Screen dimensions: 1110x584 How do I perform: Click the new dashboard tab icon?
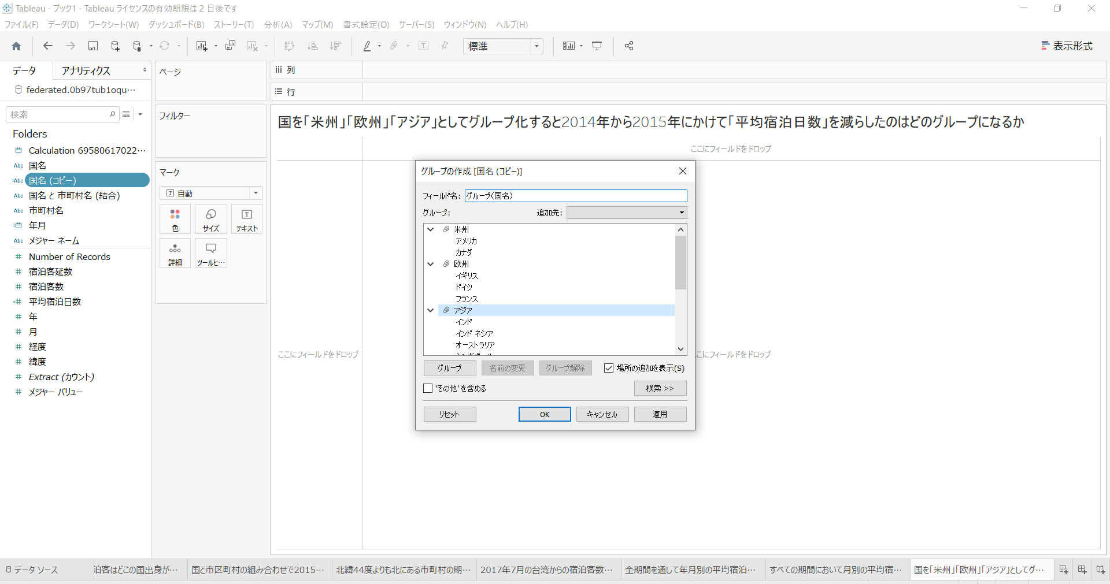(1082, 570)
